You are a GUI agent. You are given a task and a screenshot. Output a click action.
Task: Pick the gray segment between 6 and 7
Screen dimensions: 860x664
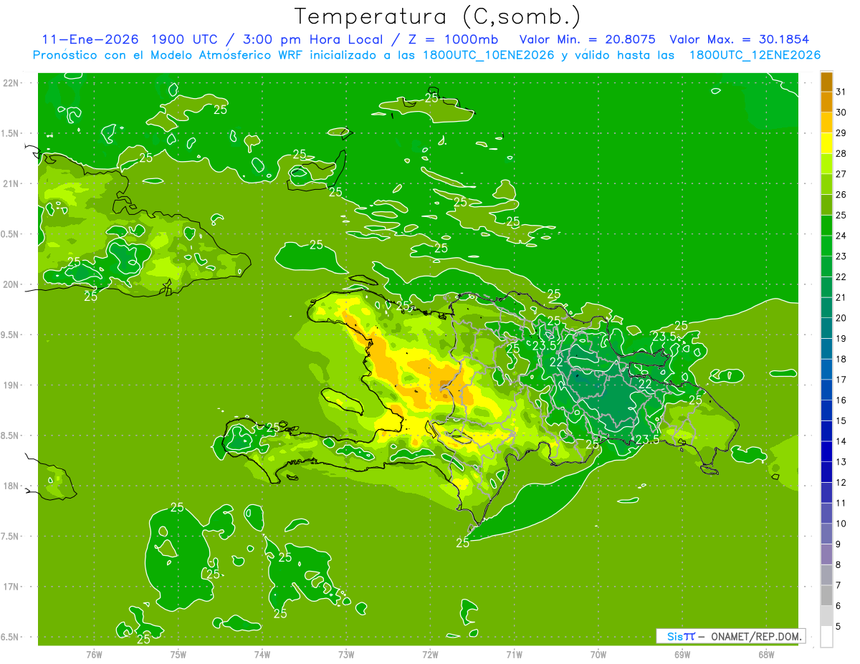click(x=826, y=596)
